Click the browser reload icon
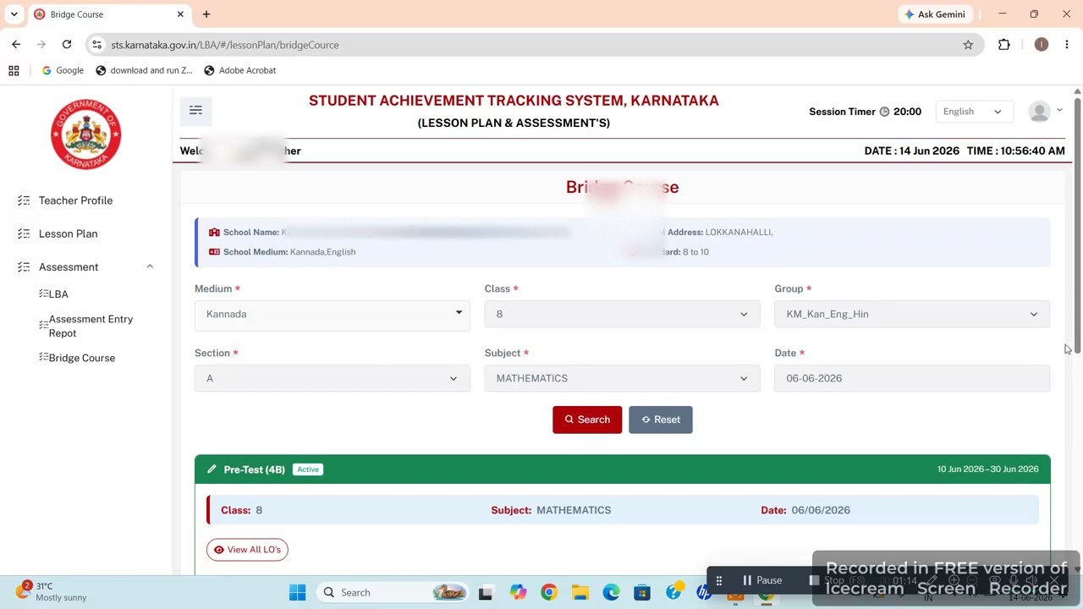The image size is (1083, 609). point(67,45)
